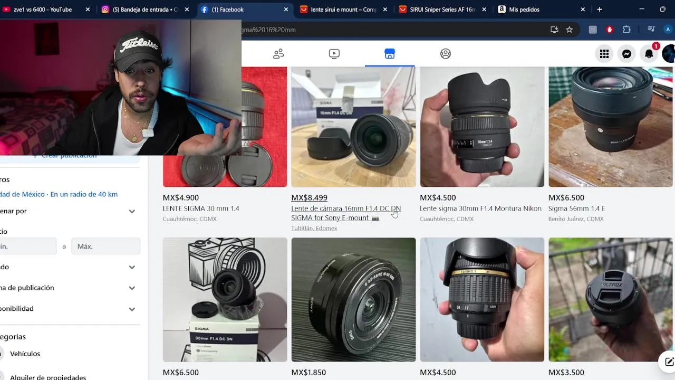675x380 pixels.
Task: Open the Messenger icon
Action: pos(626,54)
